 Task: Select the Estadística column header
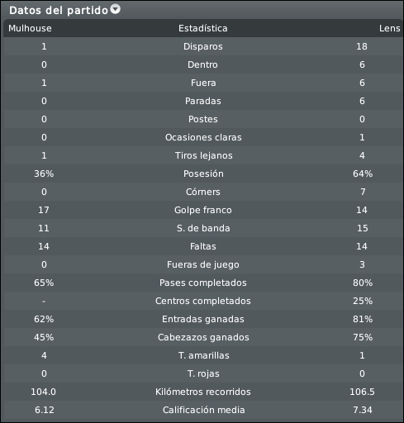coord(203,28)
